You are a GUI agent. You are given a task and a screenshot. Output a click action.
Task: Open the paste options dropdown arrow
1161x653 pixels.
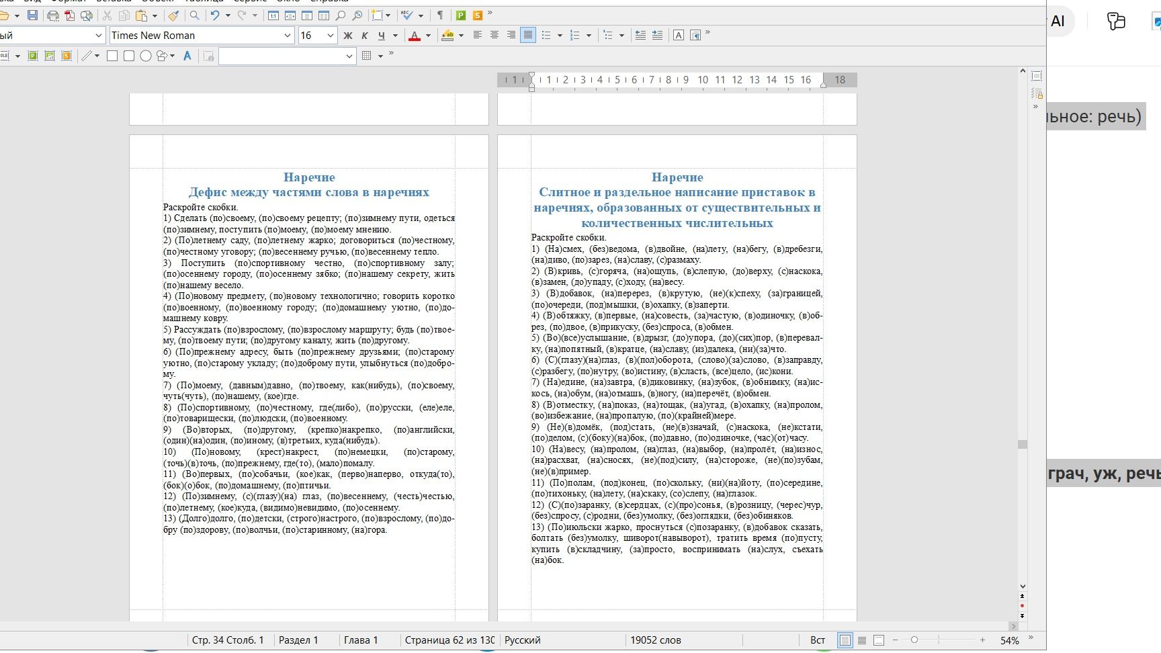[x=155, y=15]
